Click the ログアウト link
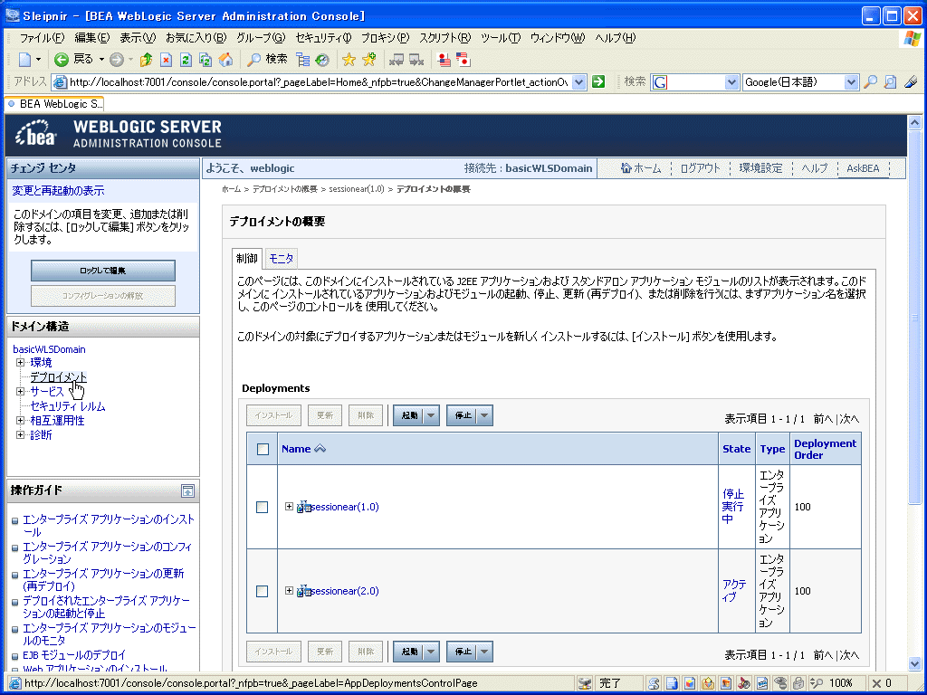Image resolution: width=927 pixels, height=695 pixels. point(700,168)
